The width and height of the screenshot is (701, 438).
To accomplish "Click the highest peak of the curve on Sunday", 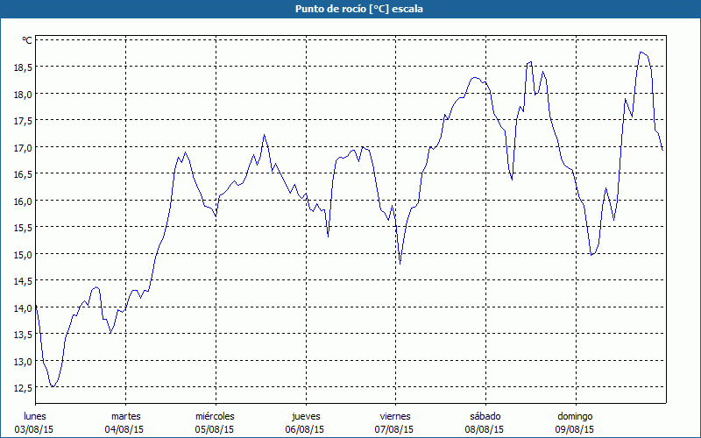I will click(641, 53).
